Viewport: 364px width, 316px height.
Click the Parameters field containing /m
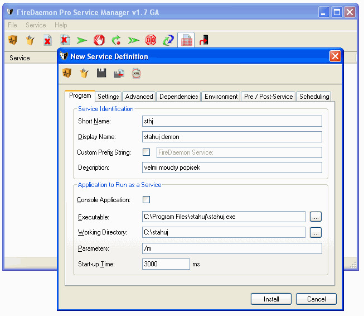[x=232, y=248]
